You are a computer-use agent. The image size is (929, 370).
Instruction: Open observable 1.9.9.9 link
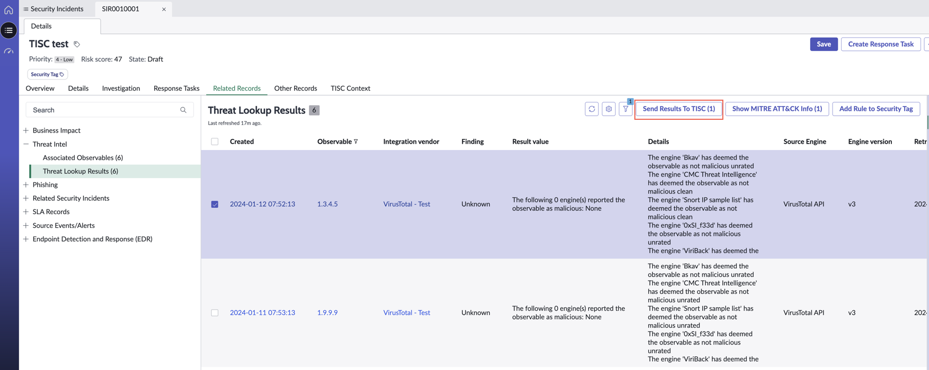point(328,313)
